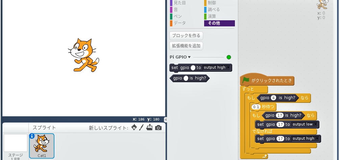Open the 見た目 block category

pos(179,3)
